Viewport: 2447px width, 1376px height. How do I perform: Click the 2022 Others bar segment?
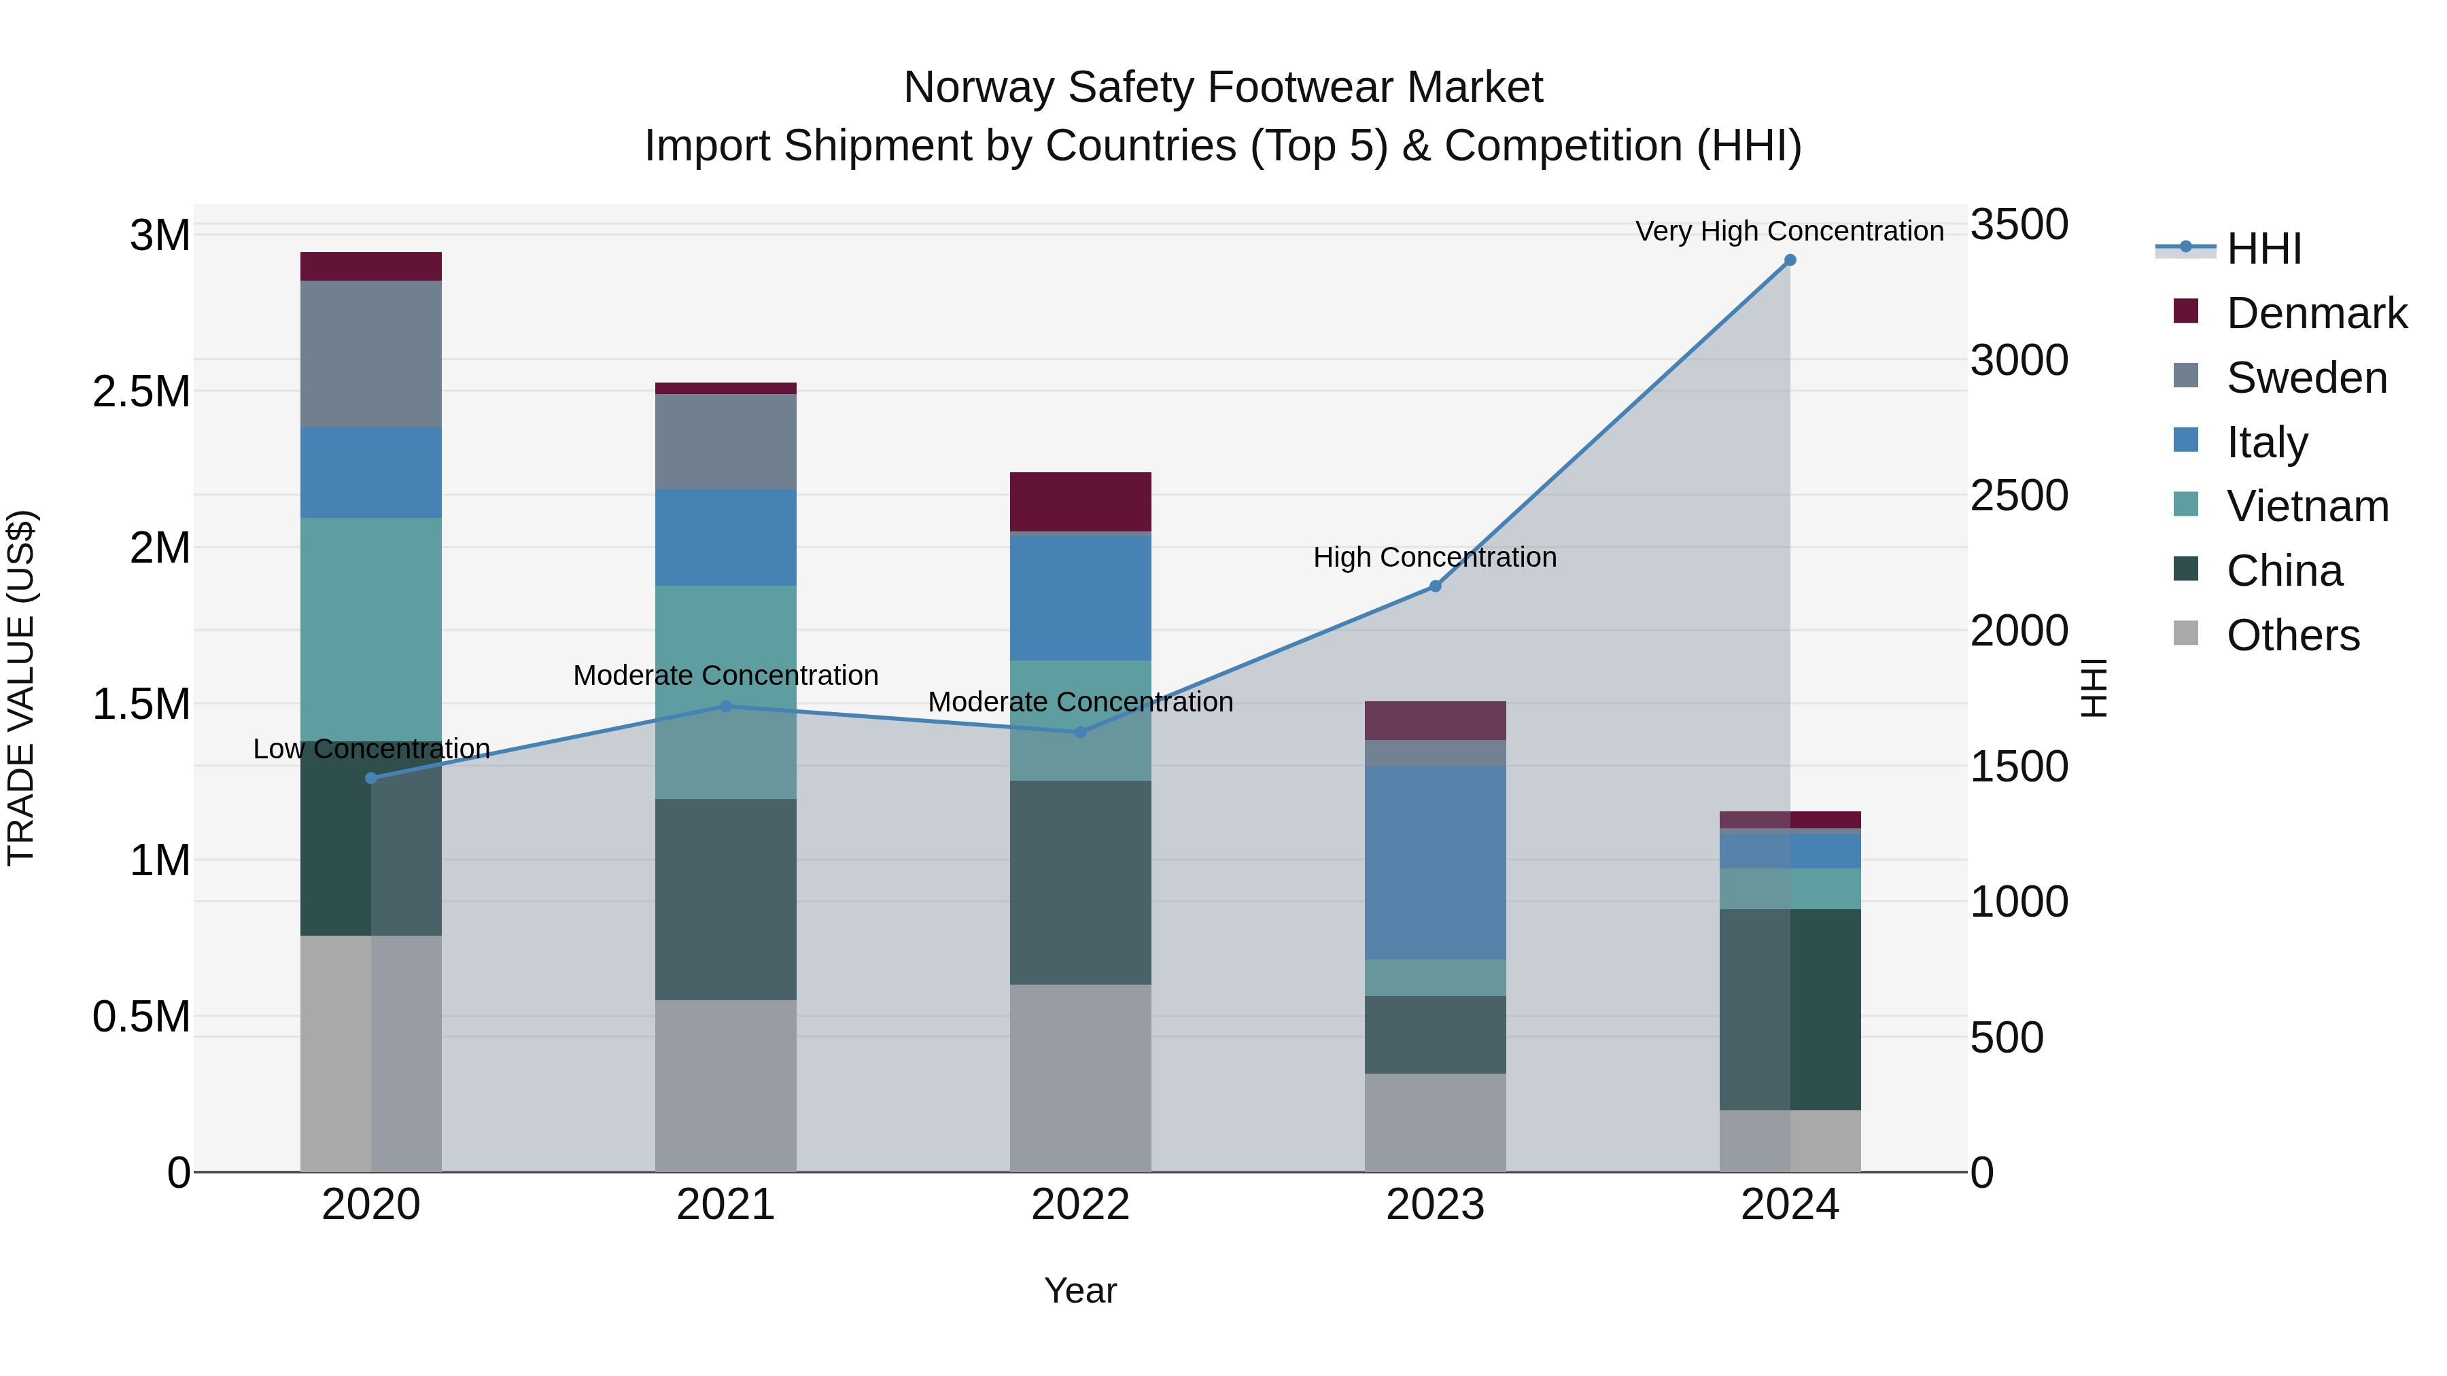(x=1080, y=1079)
